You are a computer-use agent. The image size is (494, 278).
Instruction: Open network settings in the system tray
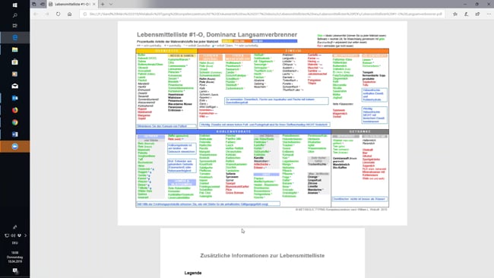click(x=7, y=235)
